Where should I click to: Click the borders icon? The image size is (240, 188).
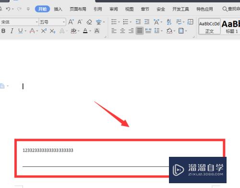[x=181, y=31]
